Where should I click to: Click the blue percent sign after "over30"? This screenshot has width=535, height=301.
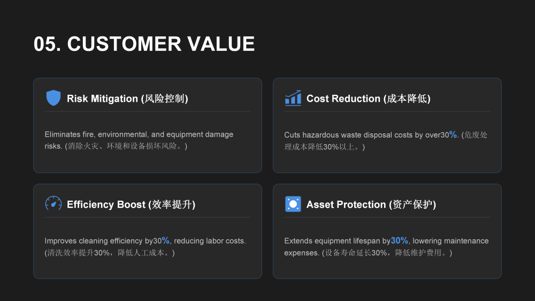point(453,134)
